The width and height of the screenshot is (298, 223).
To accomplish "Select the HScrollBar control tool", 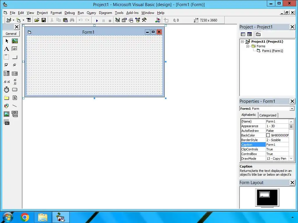I will coord(7,82).
